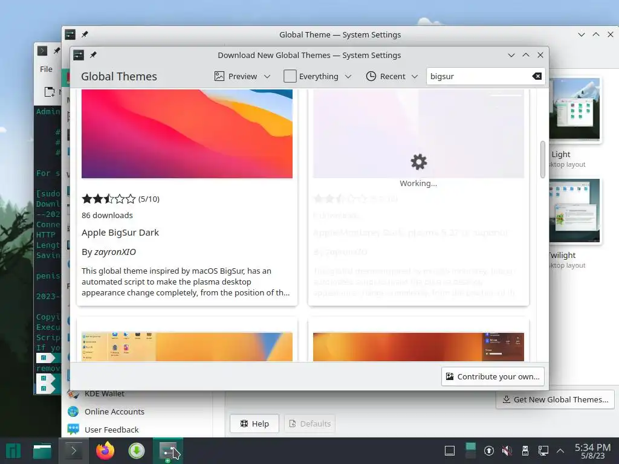
Task: Open Apple BigSur Dark theme preview image
Action: tap(187, 134)
